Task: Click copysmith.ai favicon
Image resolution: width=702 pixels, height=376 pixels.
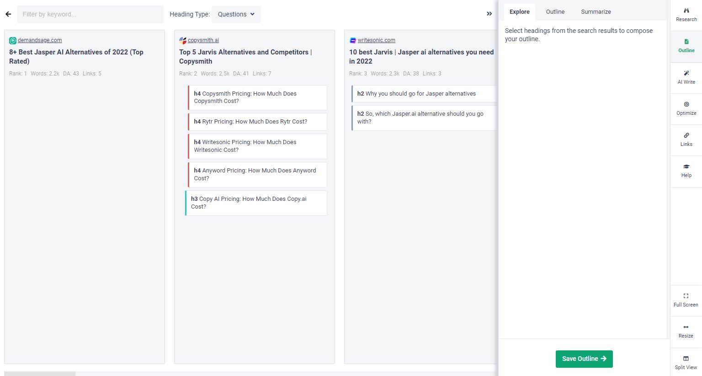Action: [183, 40]
